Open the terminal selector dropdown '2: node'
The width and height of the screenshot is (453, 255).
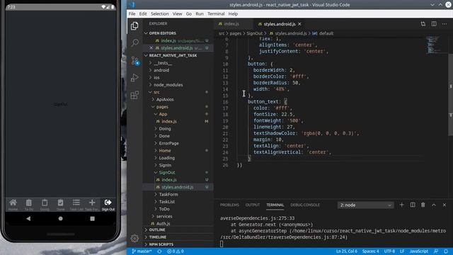[365, 205]
